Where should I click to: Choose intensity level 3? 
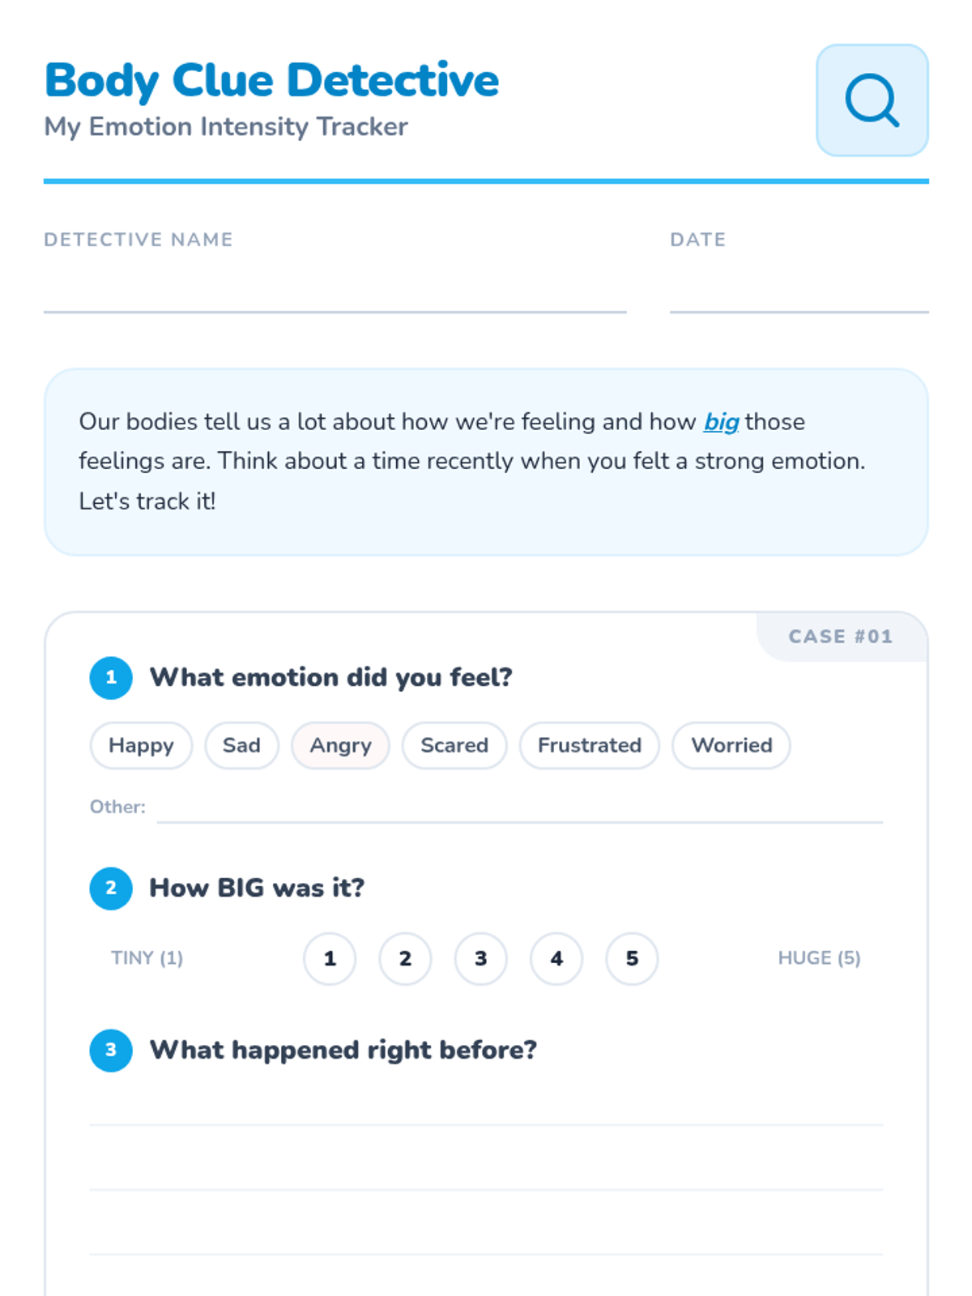coord(481,959)
